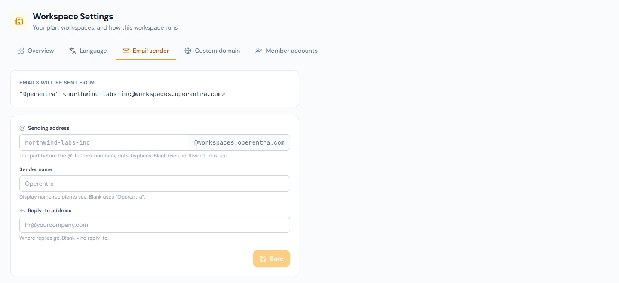Click the Sending address label
This screenshot has height=283, width=619.
tap(49, 128)
